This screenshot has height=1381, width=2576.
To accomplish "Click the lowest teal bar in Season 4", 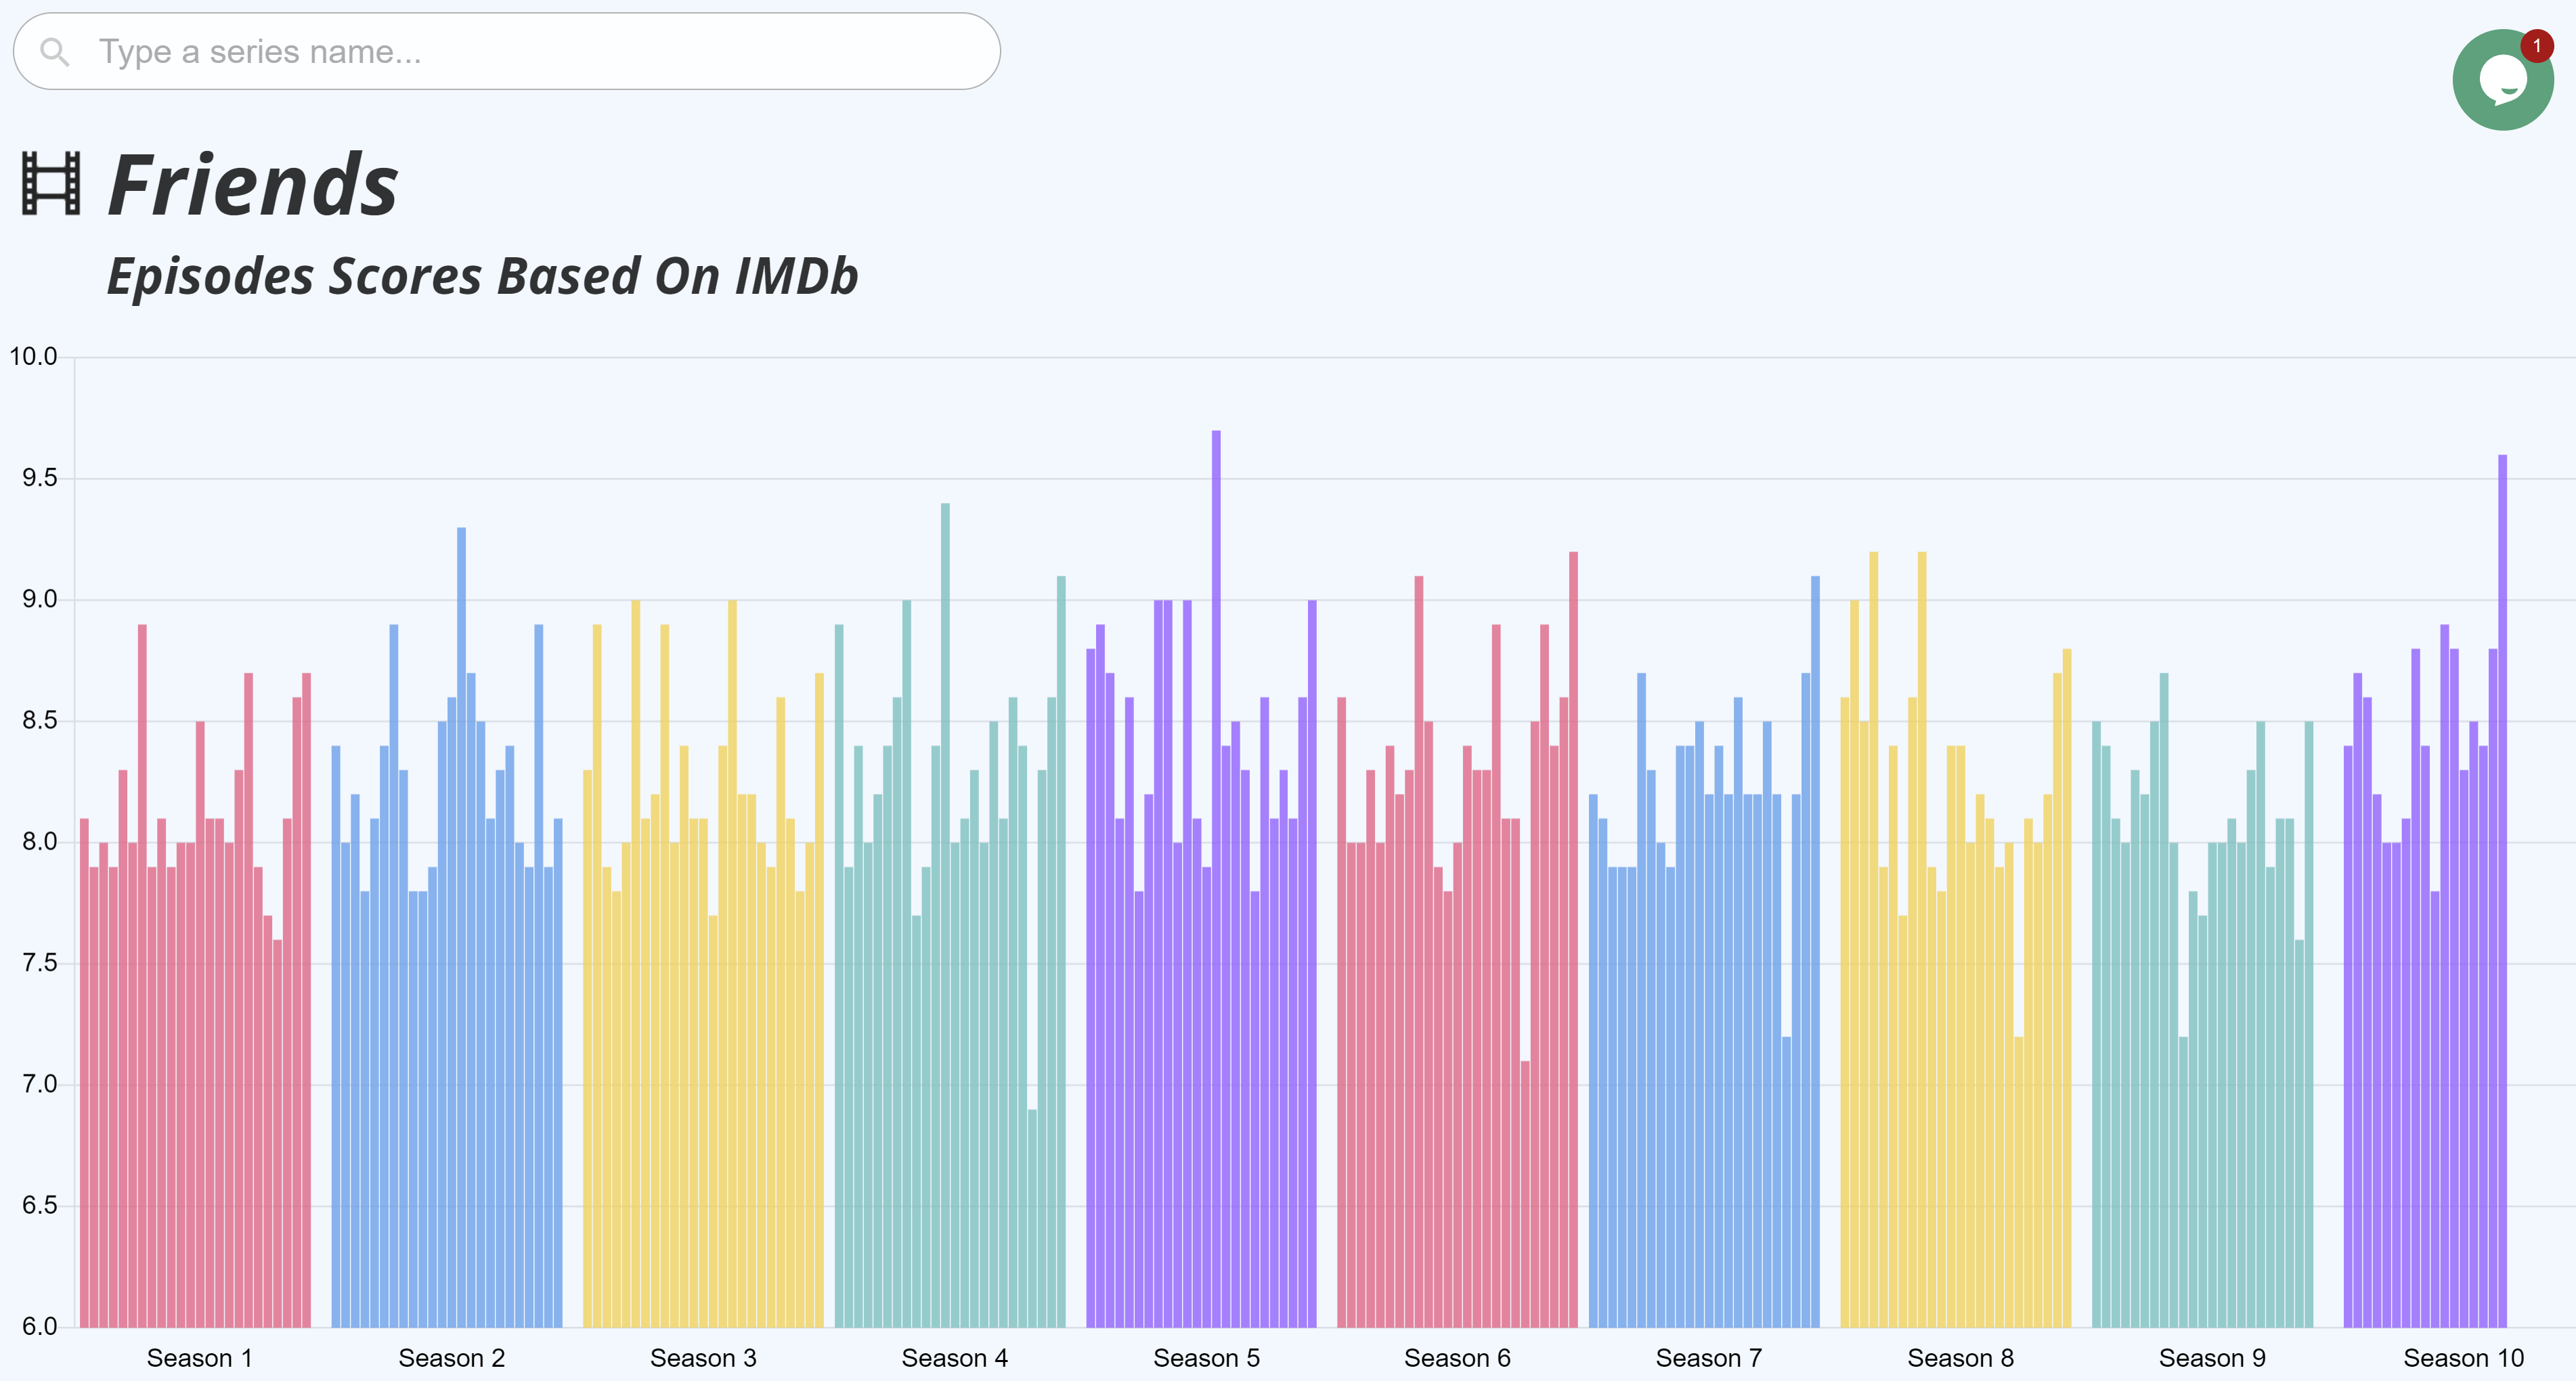I will click(1032, 1218).
